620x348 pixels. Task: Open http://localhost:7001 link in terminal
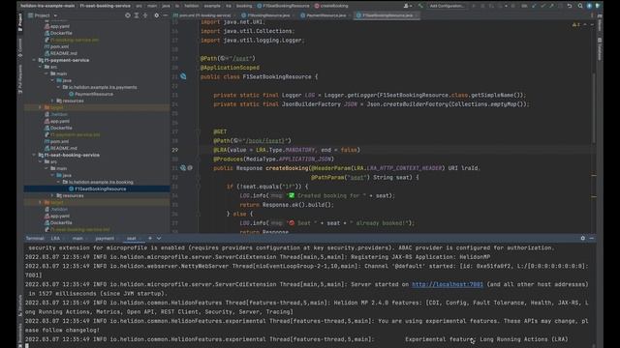tap(448, 284)
